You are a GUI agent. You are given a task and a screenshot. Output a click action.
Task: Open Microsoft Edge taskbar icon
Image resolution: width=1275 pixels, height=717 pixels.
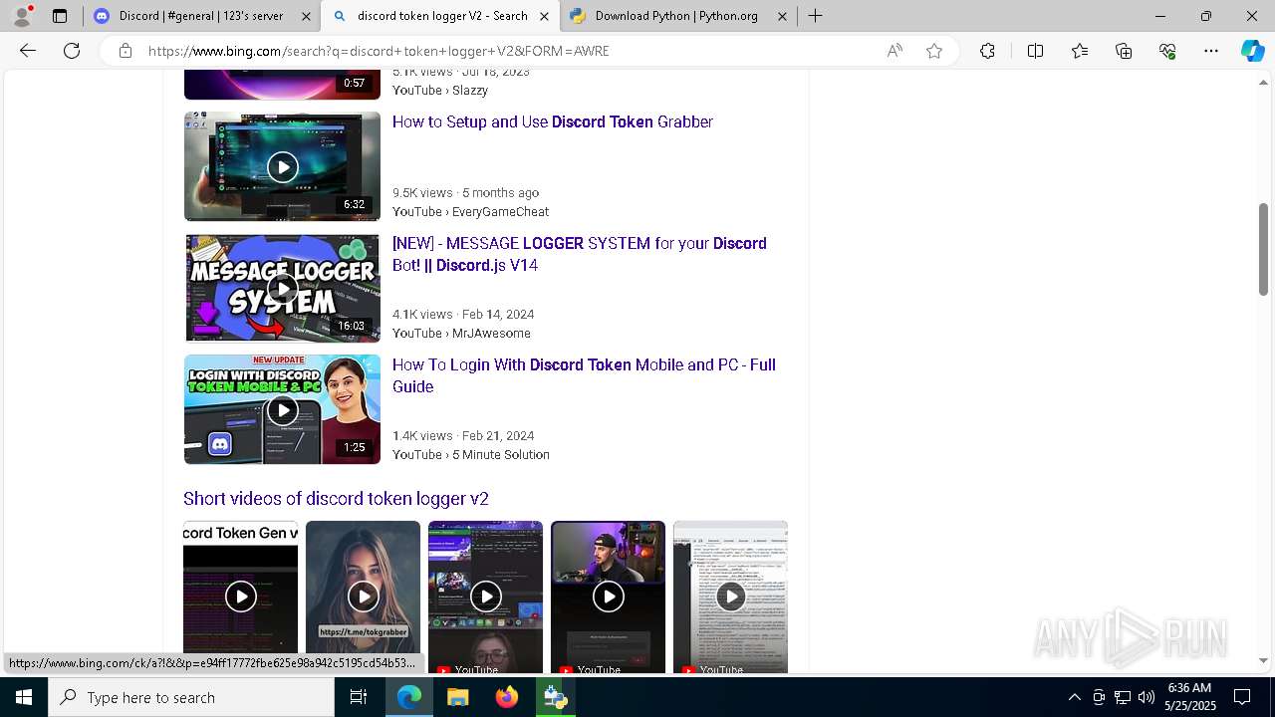[x=409, y=697]
